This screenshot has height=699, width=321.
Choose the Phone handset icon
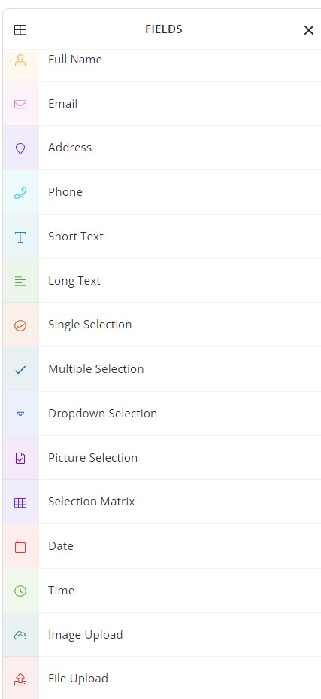point(20,193)
